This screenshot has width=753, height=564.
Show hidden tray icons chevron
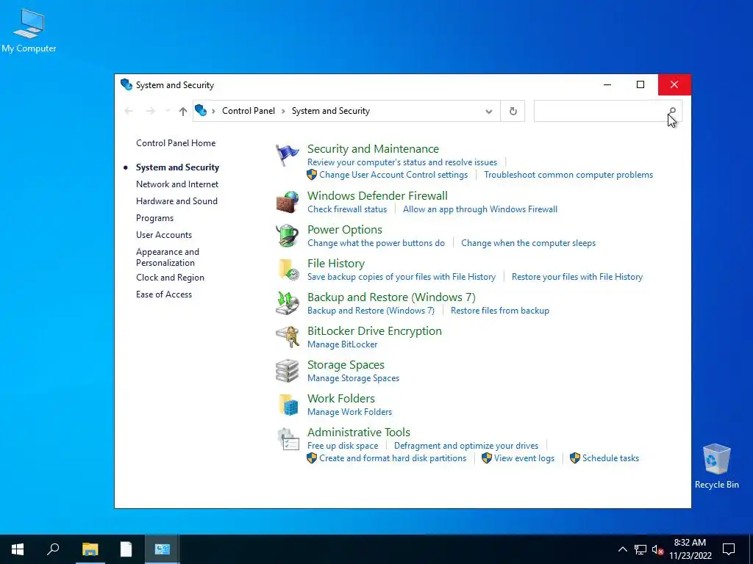tap(622, 549)
